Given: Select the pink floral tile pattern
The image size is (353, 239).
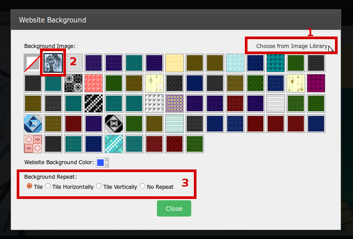Looking at the screenshot, I should tap(33, 144).
